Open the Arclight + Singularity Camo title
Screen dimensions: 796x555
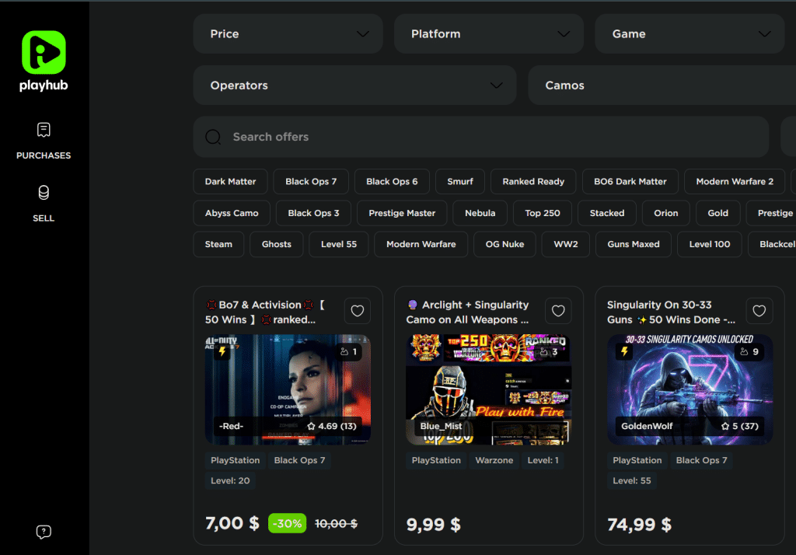coord(467,312)
